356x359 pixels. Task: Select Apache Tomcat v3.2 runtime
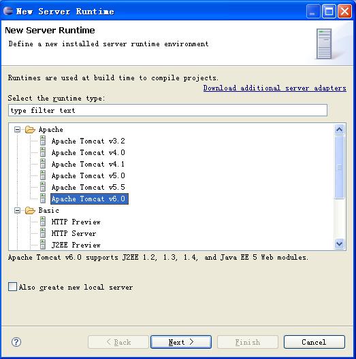tap(88, 141)
